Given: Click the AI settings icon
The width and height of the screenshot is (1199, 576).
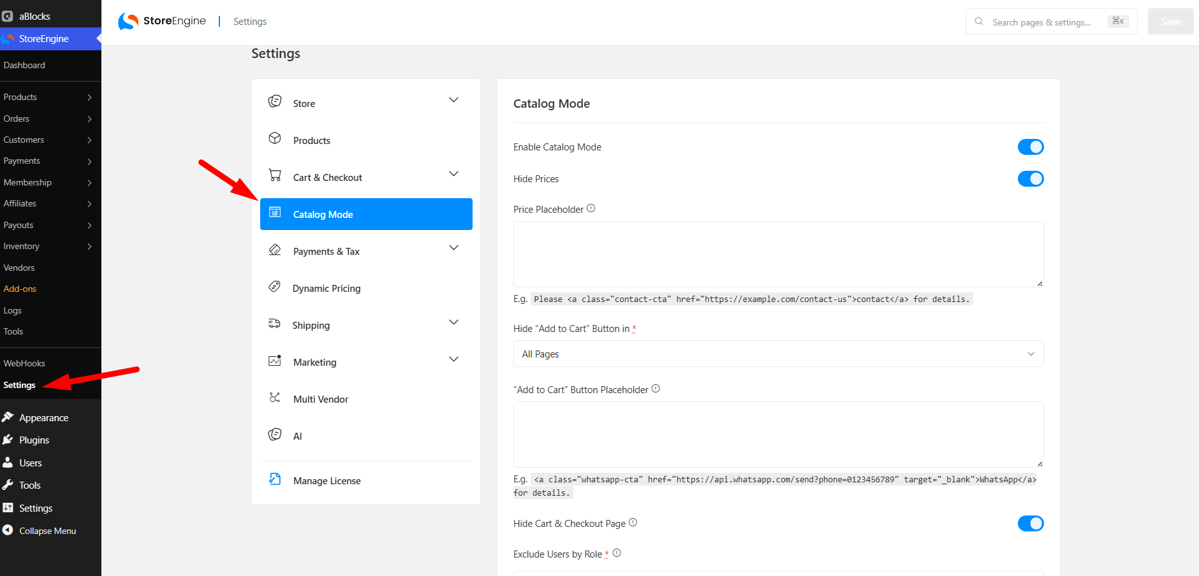Looking at the screenshot, I should click(275, 435).
